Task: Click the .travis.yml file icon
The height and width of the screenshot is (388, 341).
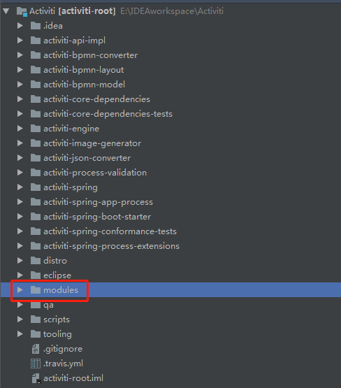Action: 36,364
